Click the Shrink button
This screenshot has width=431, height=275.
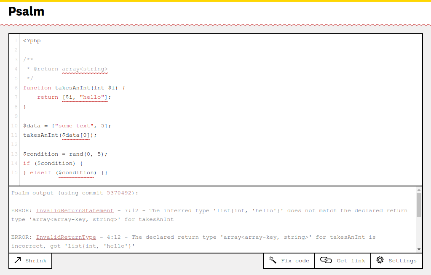tap(30, 261)
